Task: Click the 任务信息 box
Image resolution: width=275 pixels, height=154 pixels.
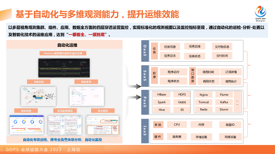Action: [x=170, y=47]
